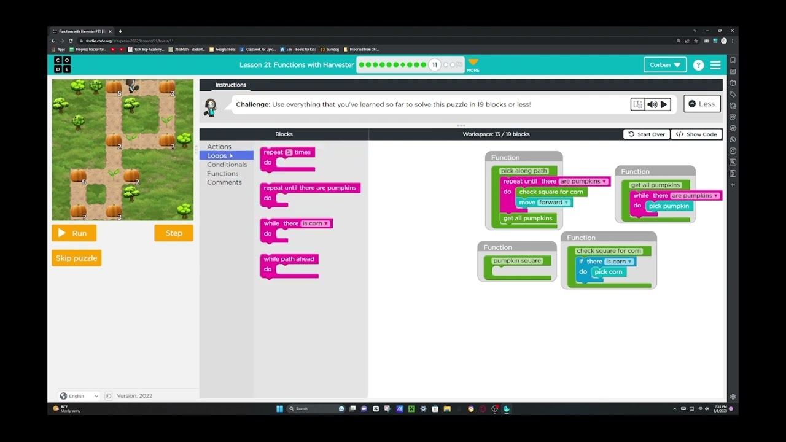Screen dimensions: 786x442
Task: Expand the Corben user dropdown
Action: click(x=665, y=65)
